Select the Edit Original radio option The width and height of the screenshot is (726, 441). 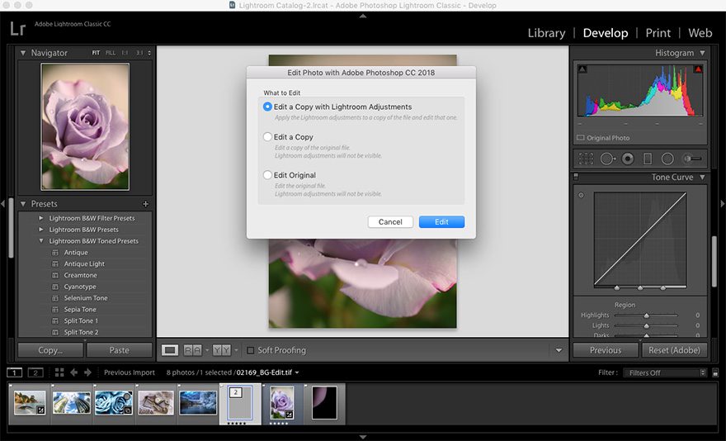tap(267, 175)
